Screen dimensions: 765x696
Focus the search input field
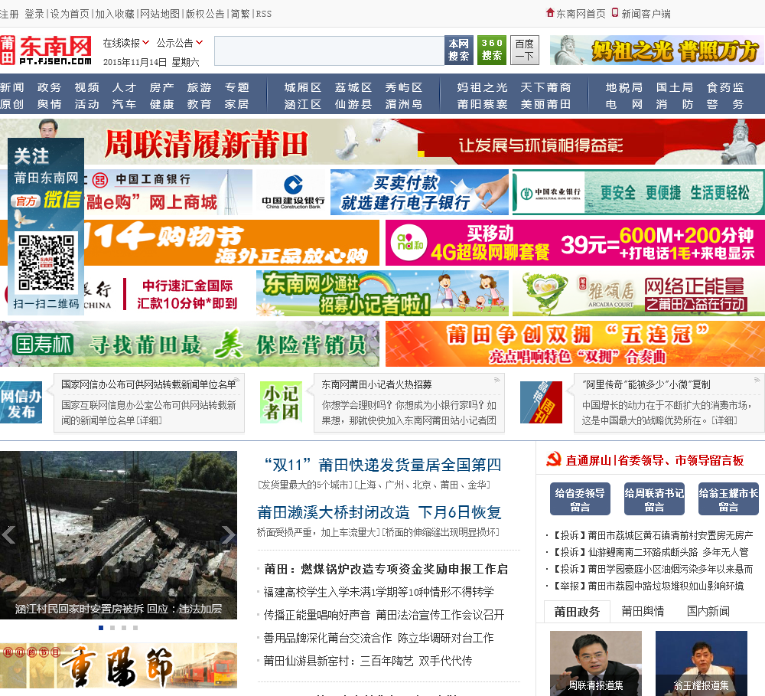click(x=329, y=51)
